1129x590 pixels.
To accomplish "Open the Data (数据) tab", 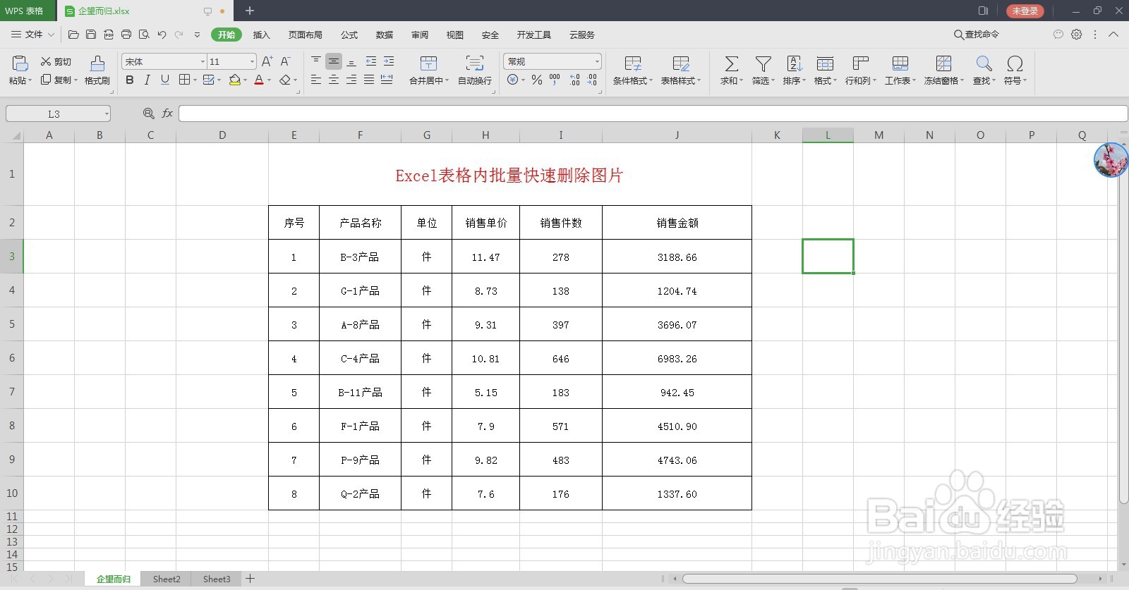I will click(x=385, y=35).
